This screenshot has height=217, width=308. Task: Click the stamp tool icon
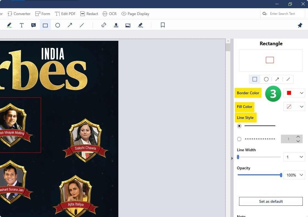pos(116,25)
